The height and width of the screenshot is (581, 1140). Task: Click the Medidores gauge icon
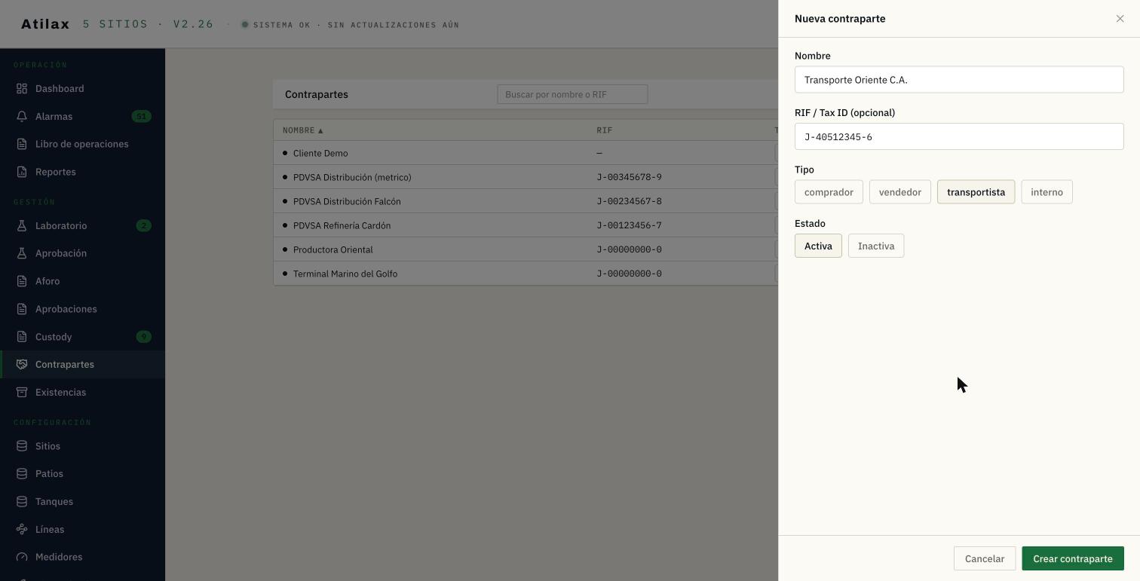pos(22,557)
